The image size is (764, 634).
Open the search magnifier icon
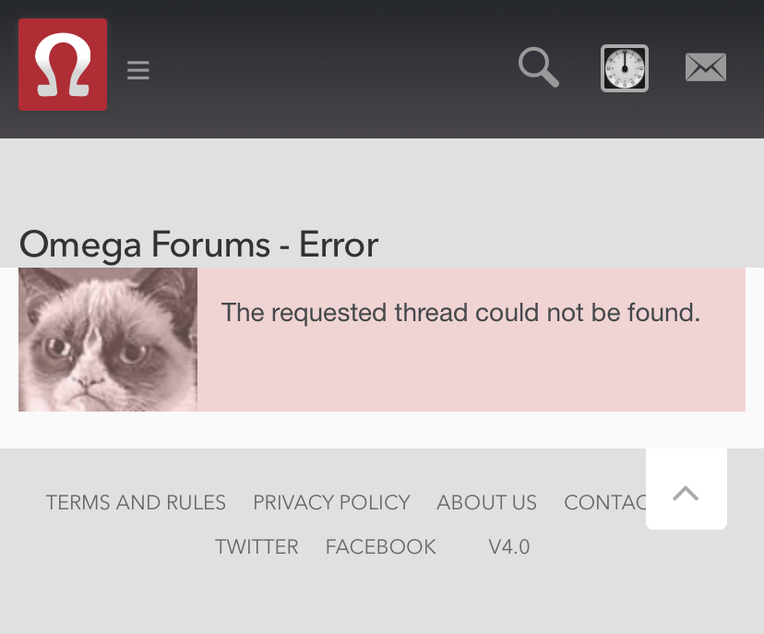click(539, 67)
